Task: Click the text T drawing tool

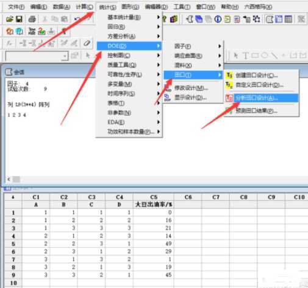Action: [x=245, y=55]
